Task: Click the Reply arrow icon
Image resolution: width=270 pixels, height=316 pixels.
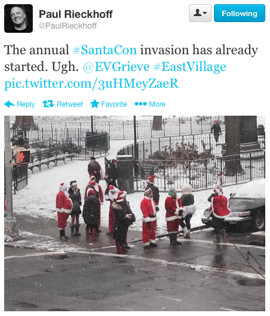Action: (x=10, y=104)
